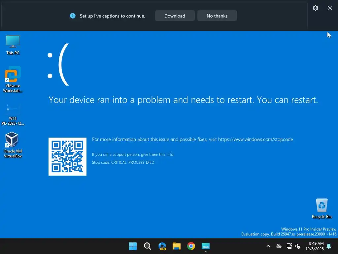Click the Windows 11 Pro Insider Preview text
The height and width of the screenshot is (254, 338).
[x=309, y=229]
